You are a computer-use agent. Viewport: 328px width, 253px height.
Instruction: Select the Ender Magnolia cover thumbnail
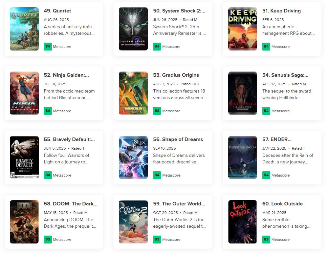coord(242,158)
